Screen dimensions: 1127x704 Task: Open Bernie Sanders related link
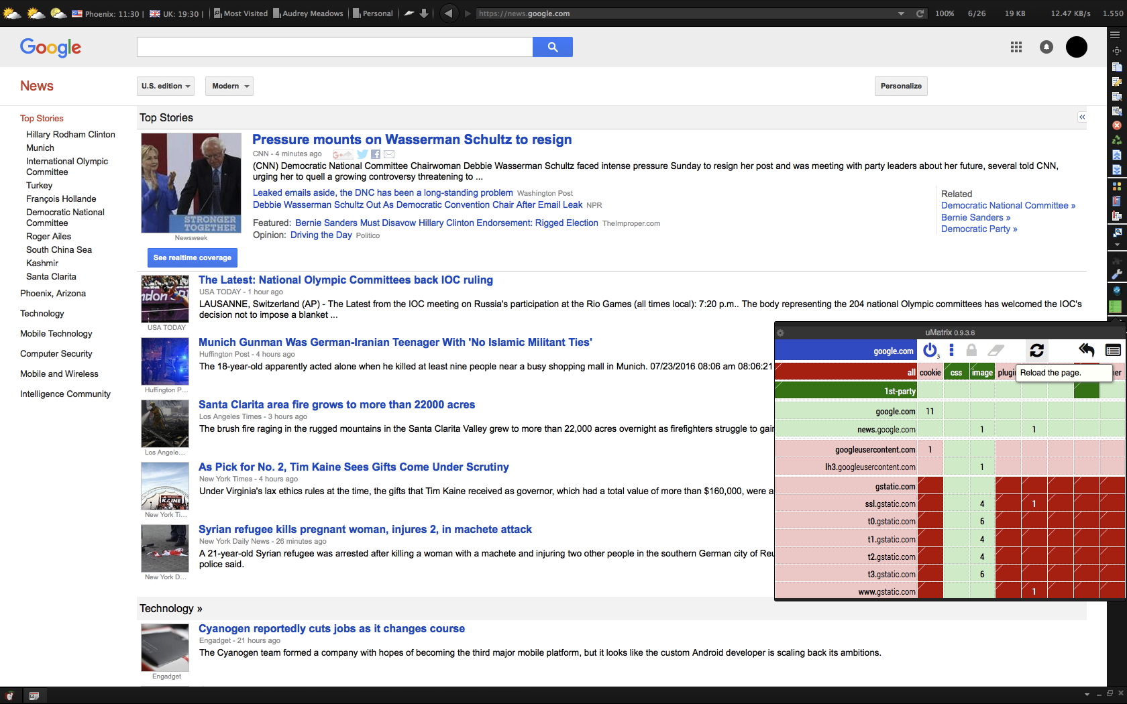click(x=975, y=217)
